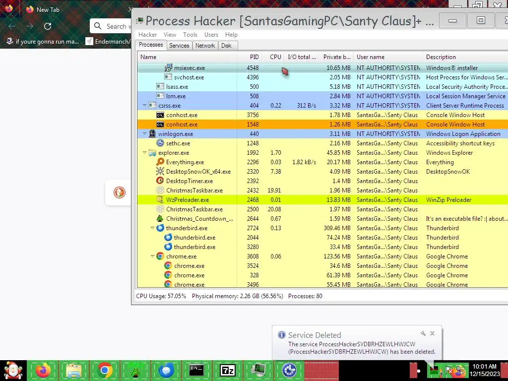The image size is (508, 381).
Task: Collapse the csrss.exe tree node
Action: click(x=144, y=105)
